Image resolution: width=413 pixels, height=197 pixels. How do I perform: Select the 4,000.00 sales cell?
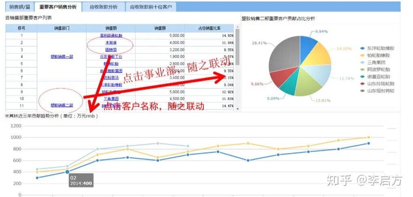pyautogui.click(x=160, y=43)
